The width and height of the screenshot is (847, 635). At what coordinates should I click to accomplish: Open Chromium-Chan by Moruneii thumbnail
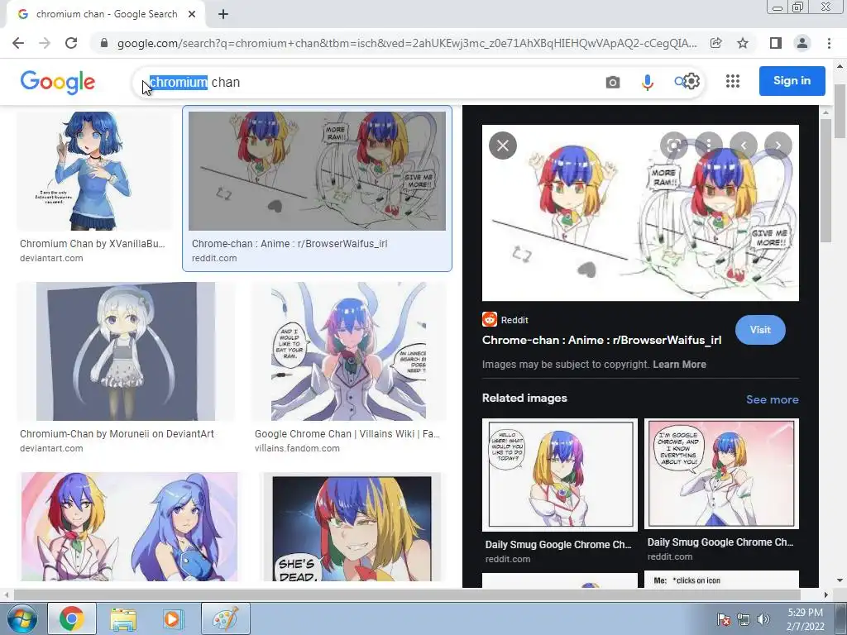click(x=126, y=351)
